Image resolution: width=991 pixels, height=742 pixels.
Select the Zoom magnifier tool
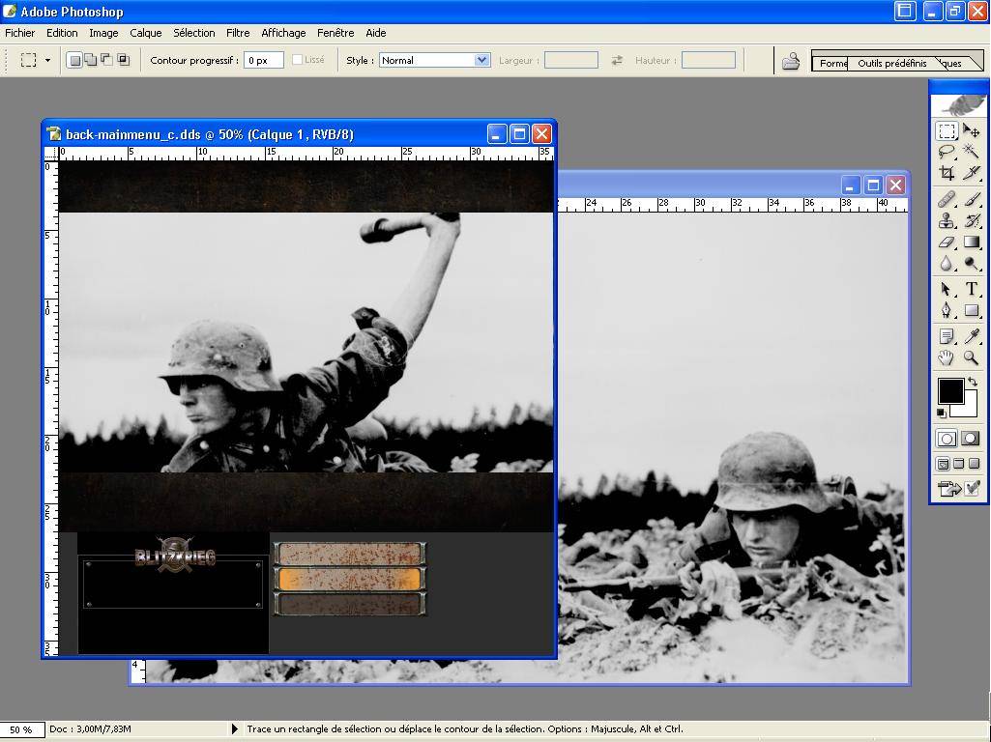(x=971, y=357)
